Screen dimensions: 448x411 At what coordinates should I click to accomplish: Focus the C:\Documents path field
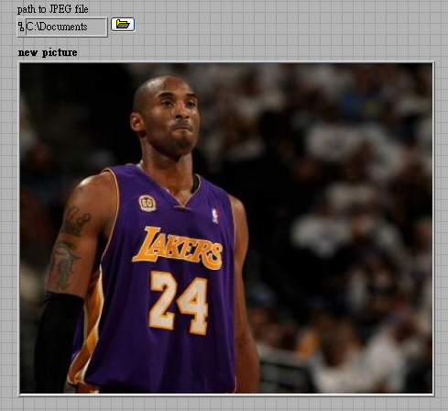66,27
